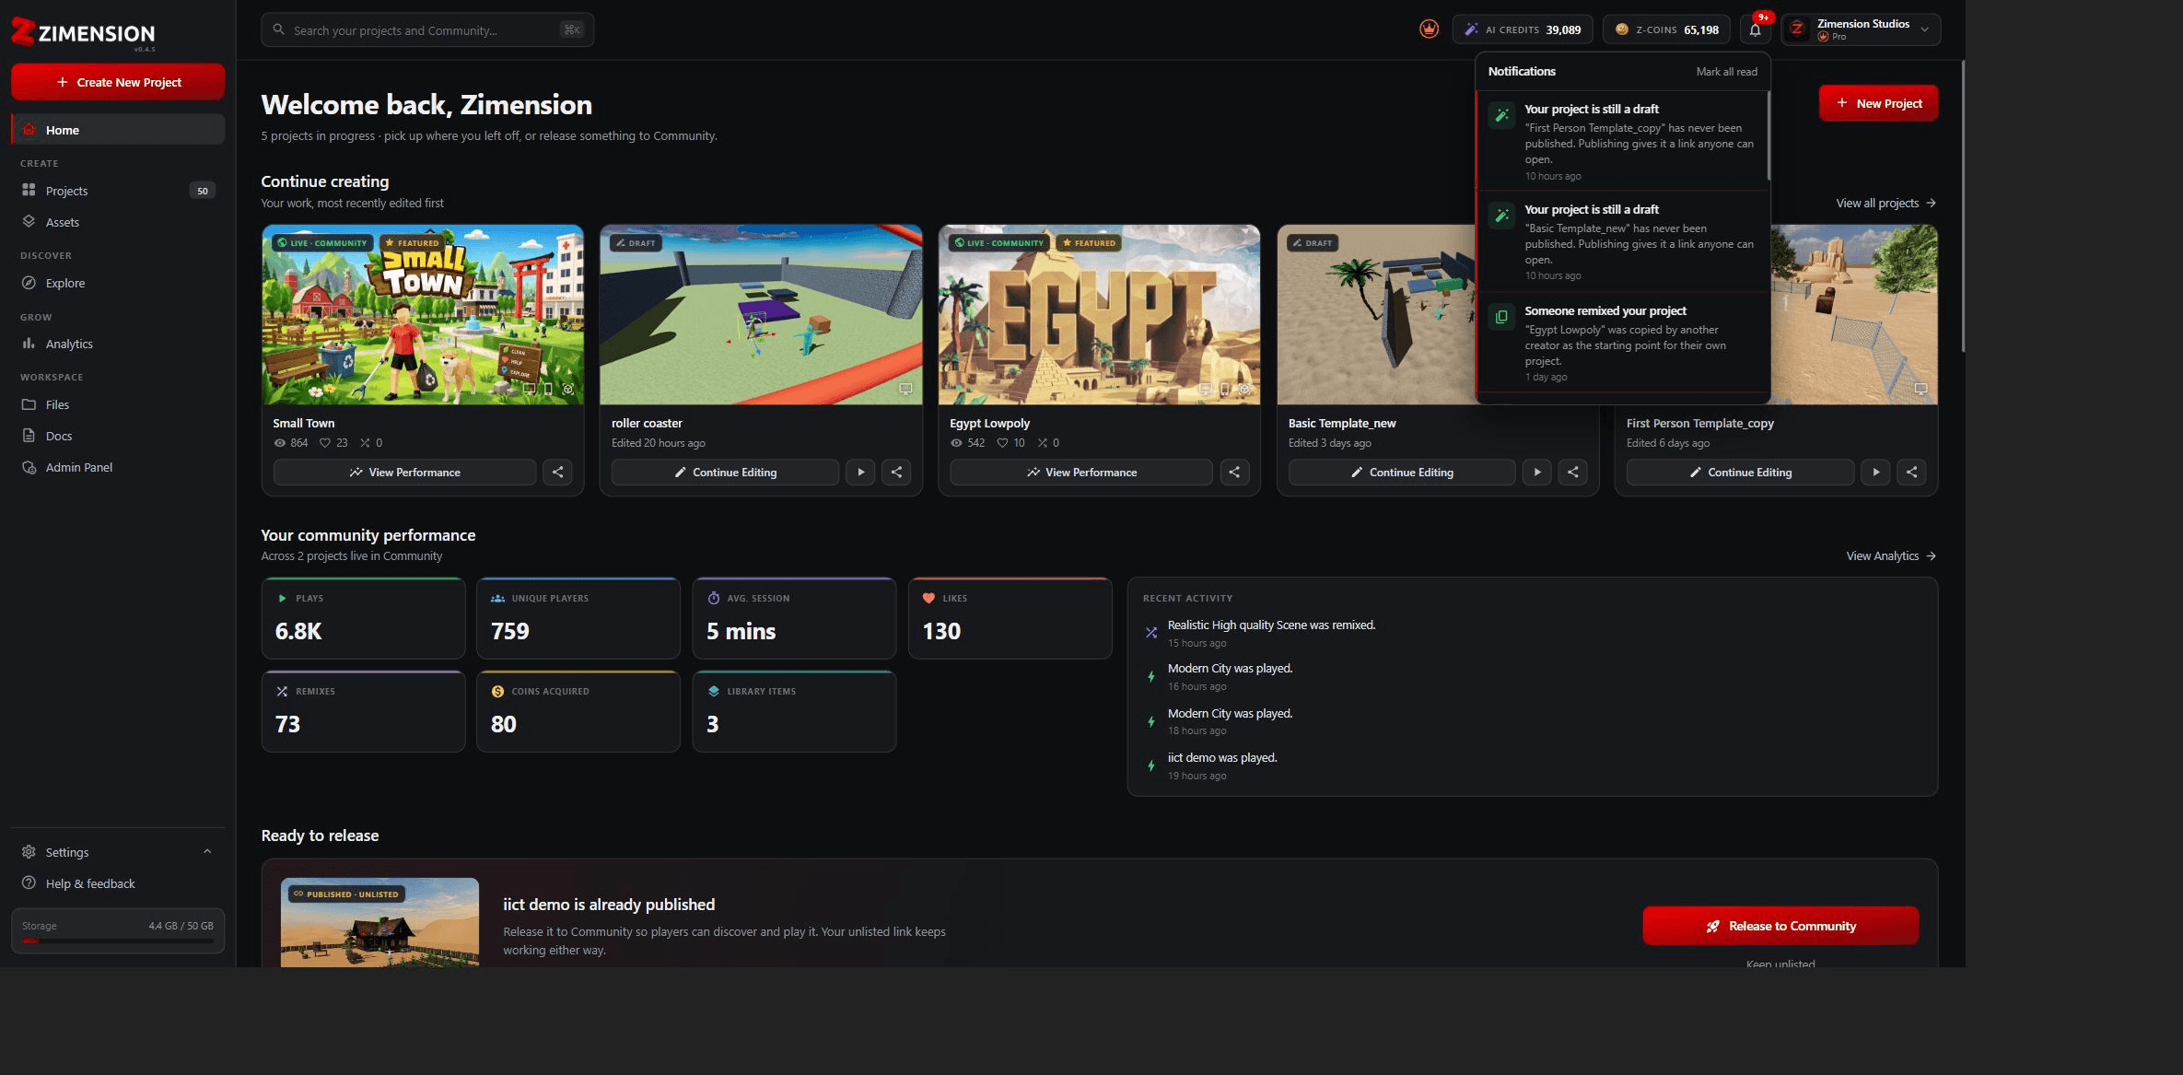Open Projects in the sidebar
This screenshot has width=2183, height=1075.
118,191
